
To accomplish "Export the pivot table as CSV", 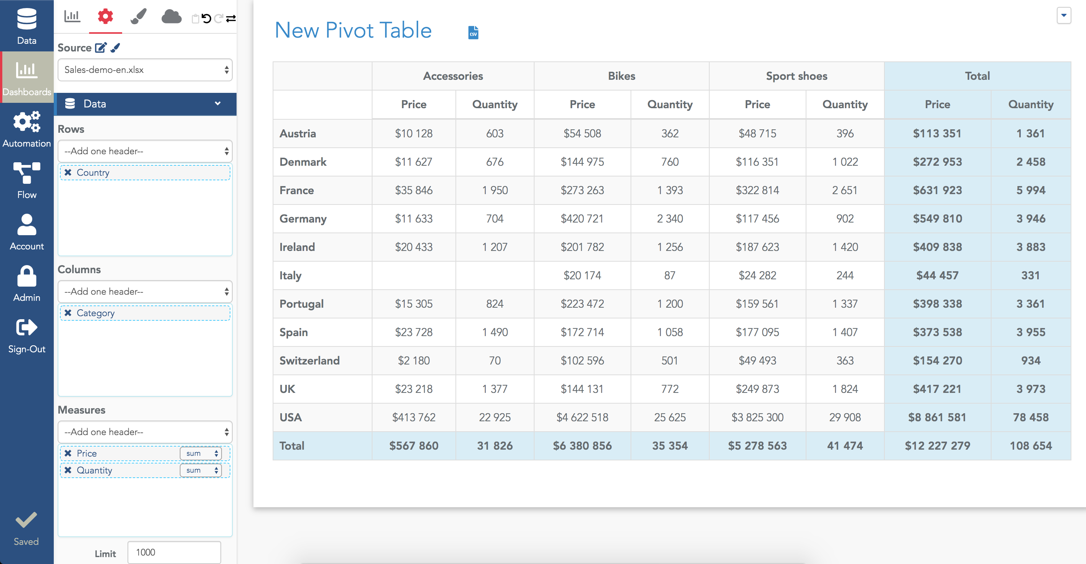I will [x=473, y=33].
